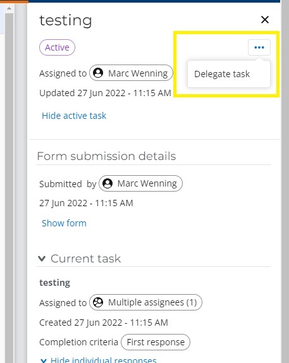The image size is (289, 363).
Task: Click the Form submission details heading
Action: coord(106,156)
